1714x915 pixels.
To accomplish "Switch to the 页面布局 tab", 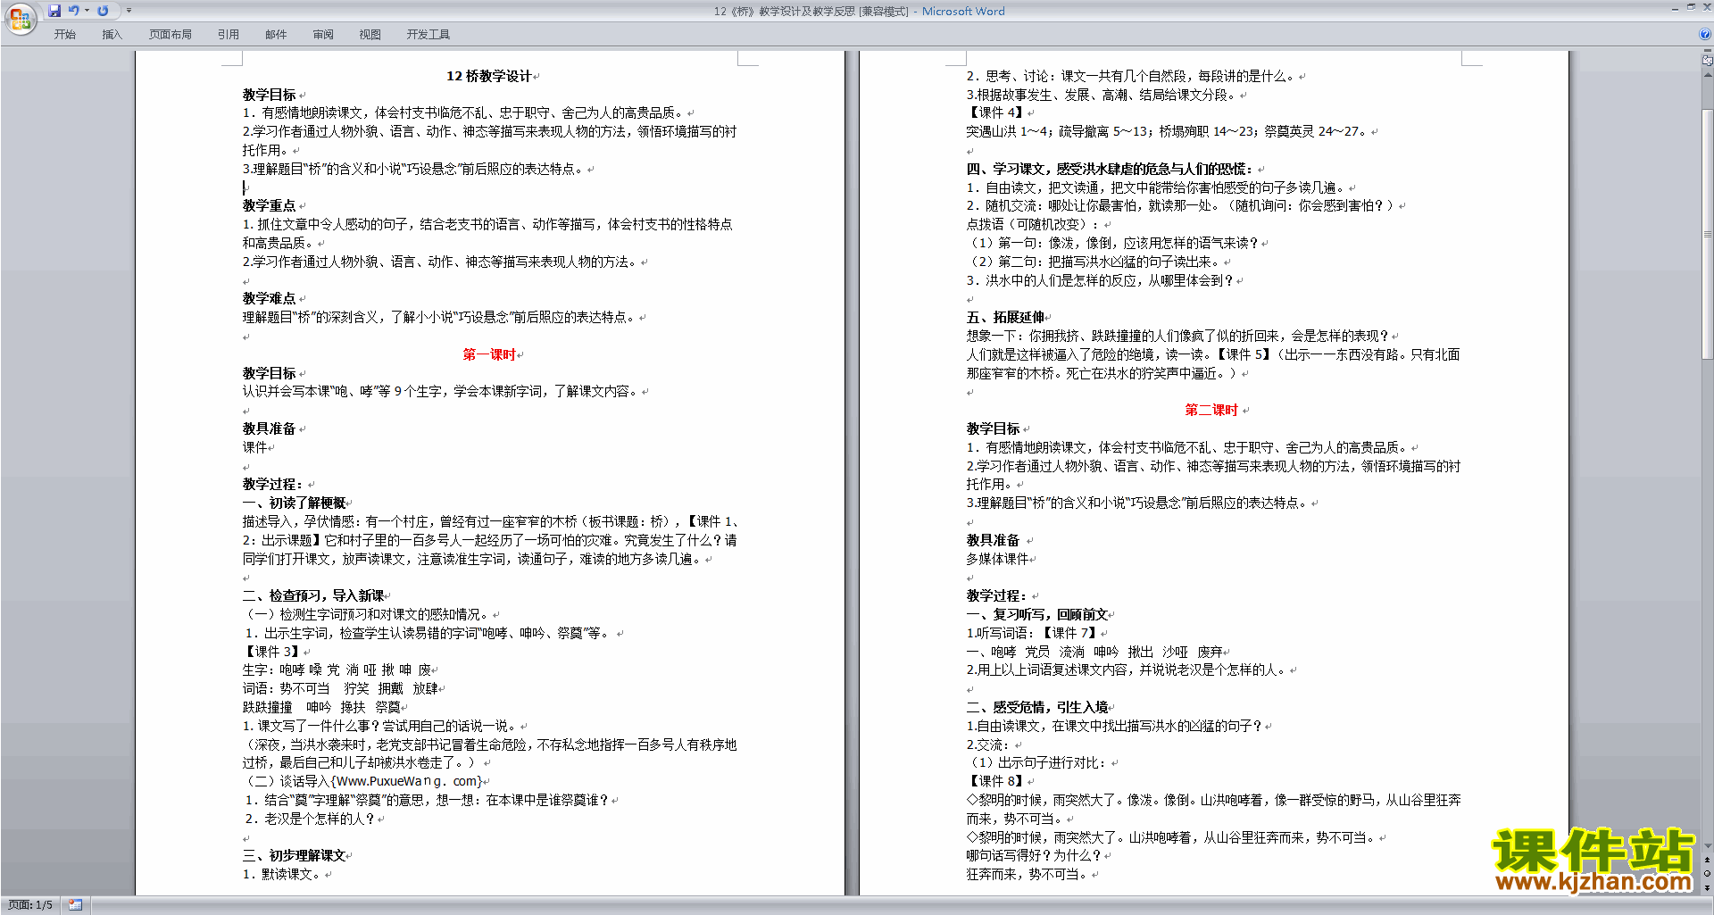I will point(170,35).
